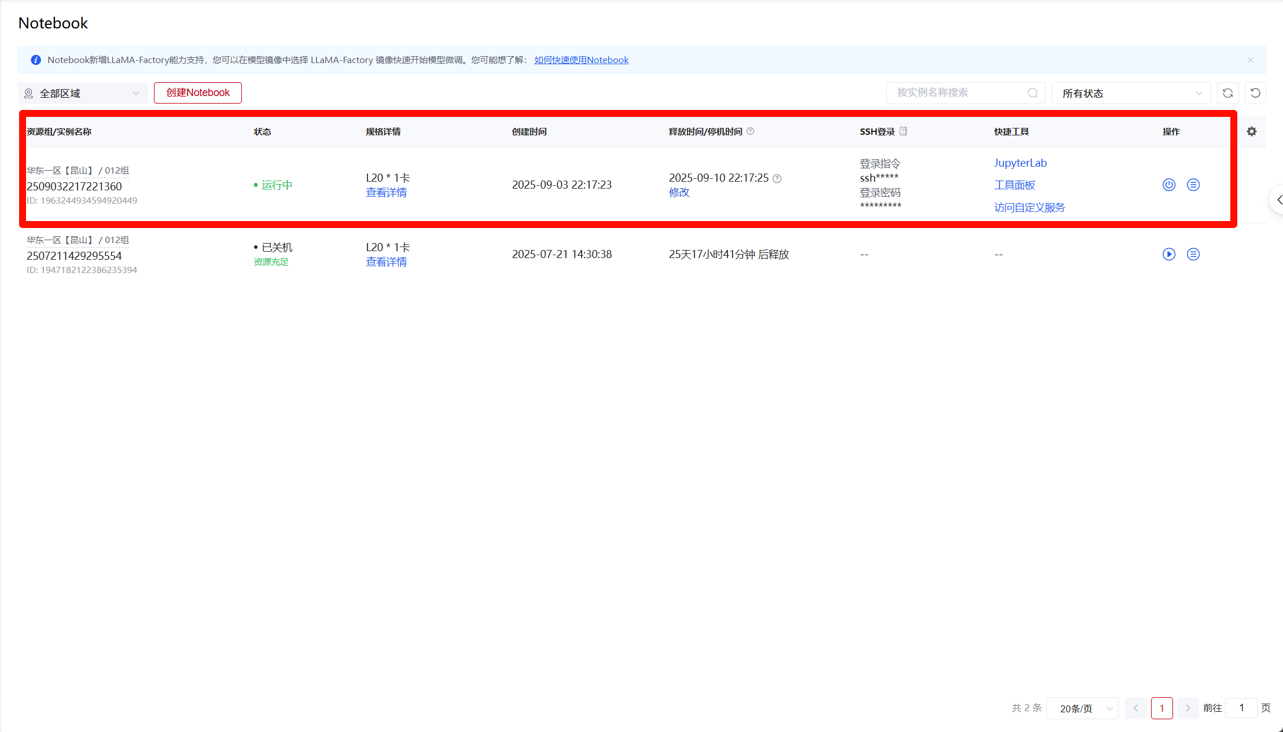The width and height of the screenshot is (1283, 732).
Task: Click the 创建Notebook button
Action: pos(197,93)
